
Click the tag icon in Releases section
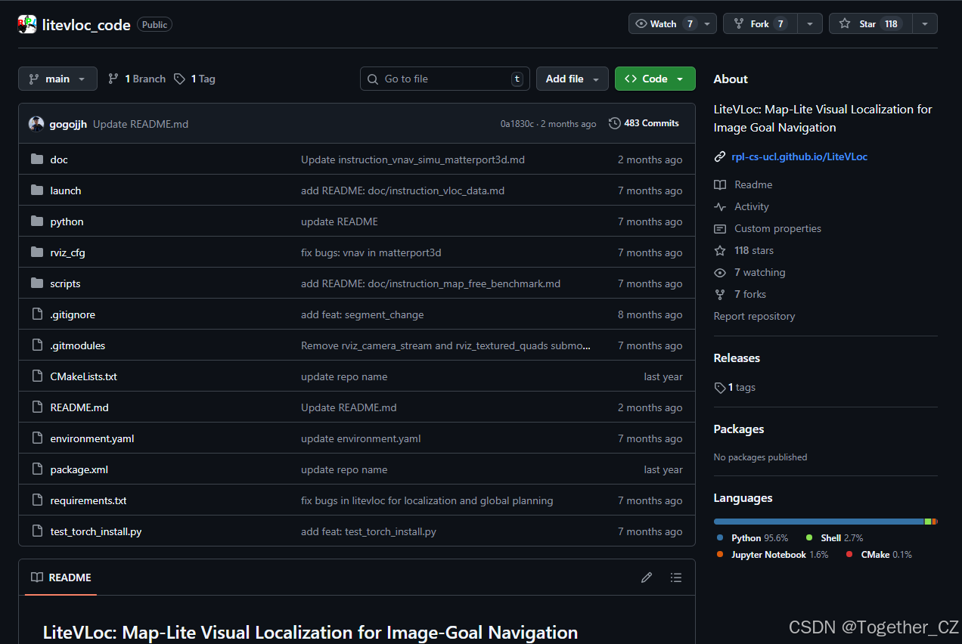point(720,388)
